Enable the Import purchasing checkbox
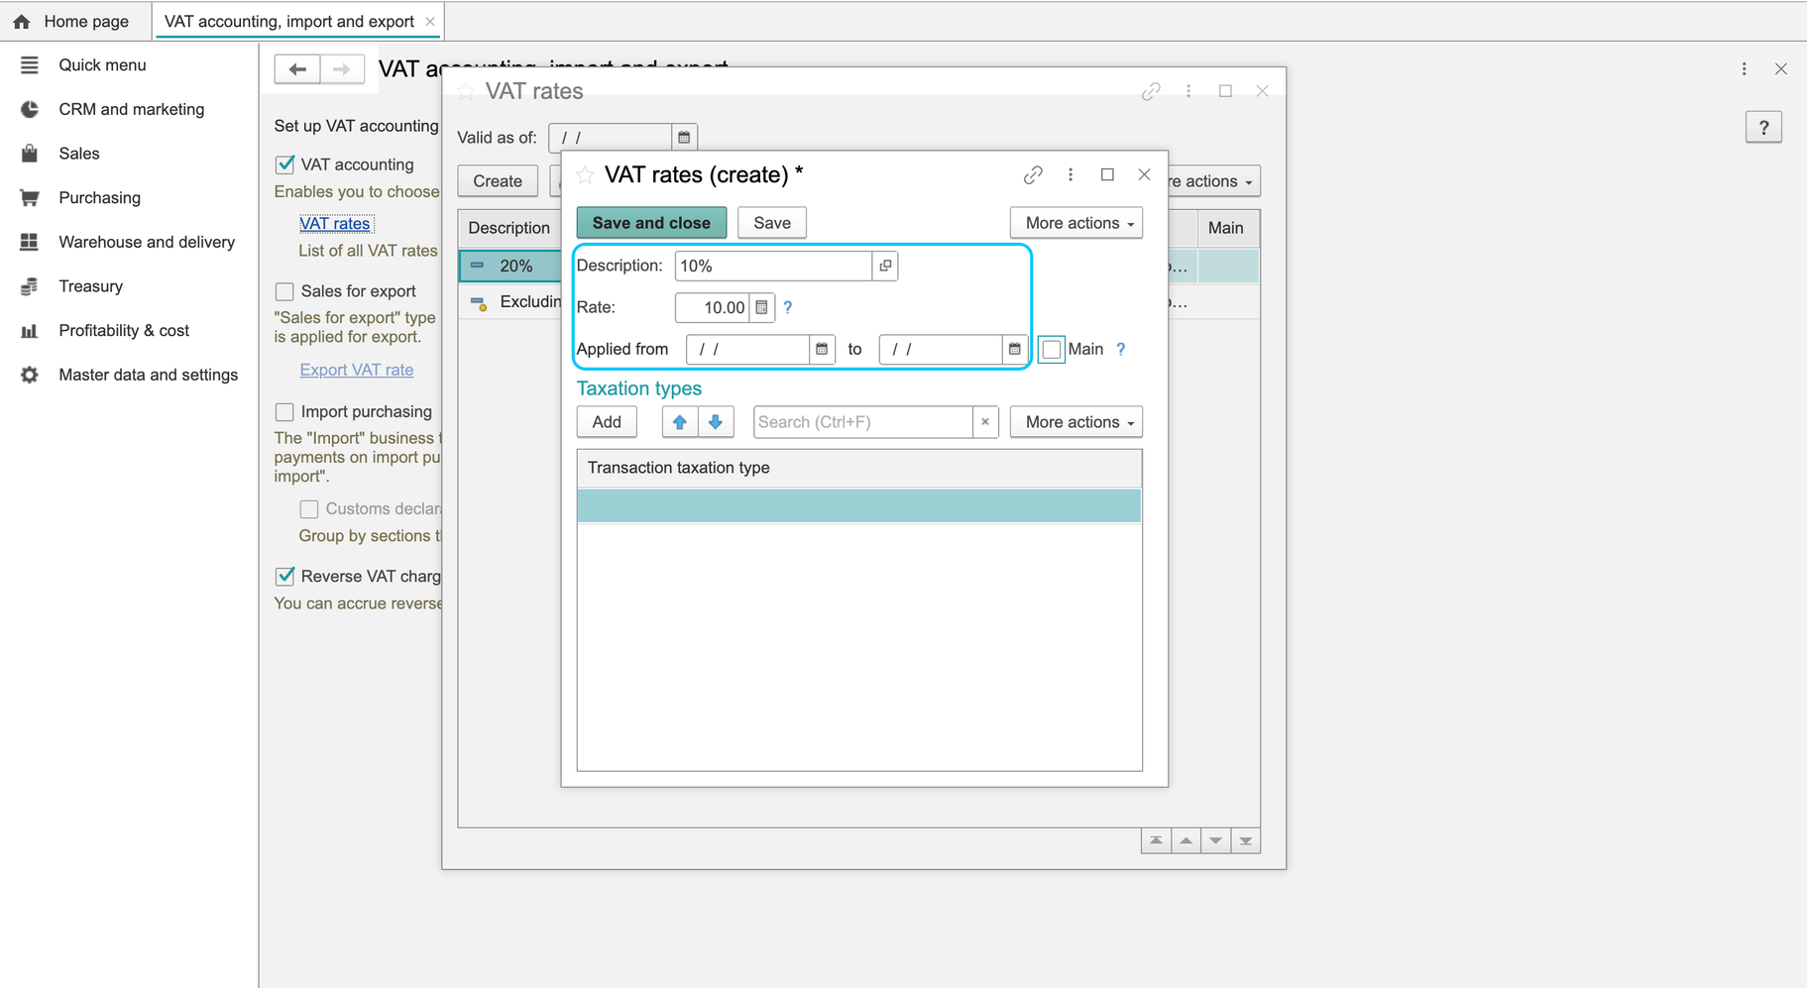The height and width of the screenshot is (988, 1807). (284, 411)
